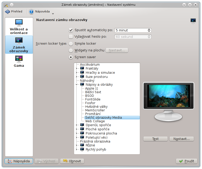The image size is (202, 169).
Task: Click the blue back arrow Přehled icon
Action: click(x=7, y=12)
